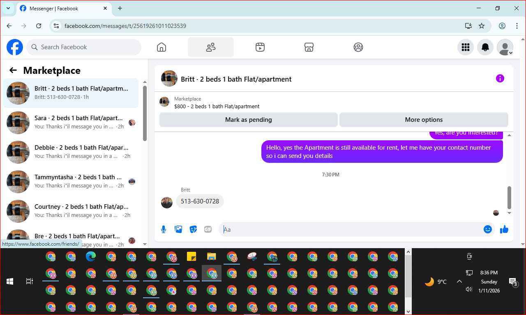Screen dimensions: 526x315
Task: Open Chrome's three-dot menu
Action: coord(517,26)
